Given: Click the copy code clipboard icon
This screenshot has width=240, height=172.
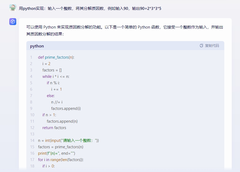Looking at the screenshot, I should (x=201, y=46).
